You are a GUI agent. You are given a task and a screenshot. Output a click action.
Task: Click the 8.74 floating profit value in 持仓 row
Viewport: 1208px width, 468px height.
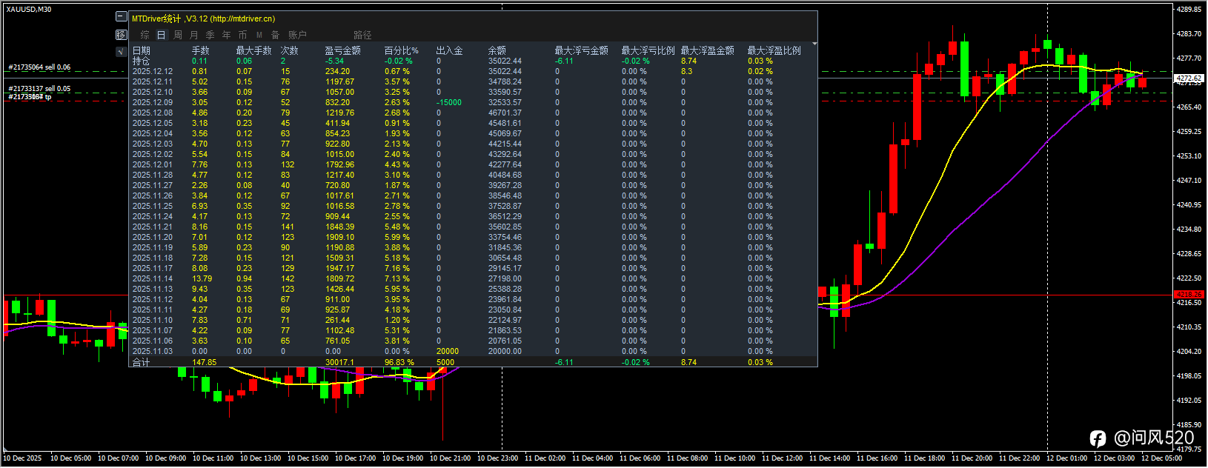tap(689, 61)
